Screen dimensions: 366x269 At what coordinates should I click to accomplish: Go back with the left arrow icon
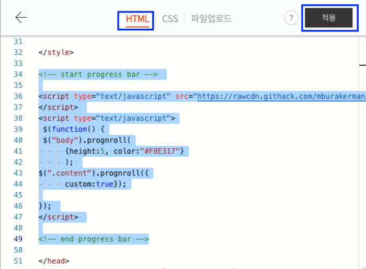click(x=21, y=17)
